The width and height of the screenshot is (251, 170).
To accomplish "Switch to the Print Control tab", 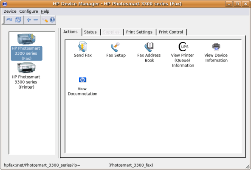I will tap(171, 32).
